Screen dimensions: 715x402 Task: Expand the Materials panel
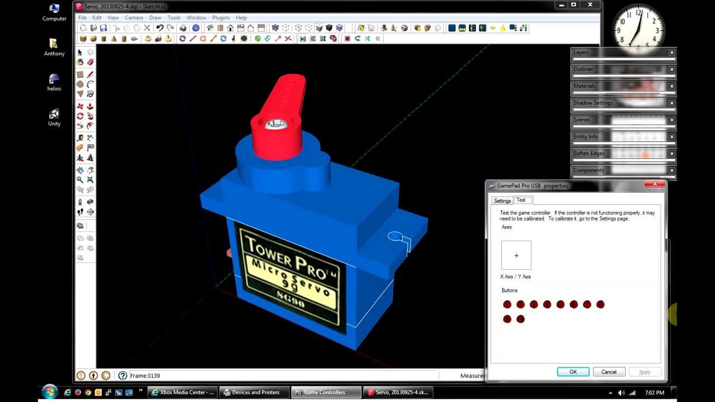tap(623, 86)
